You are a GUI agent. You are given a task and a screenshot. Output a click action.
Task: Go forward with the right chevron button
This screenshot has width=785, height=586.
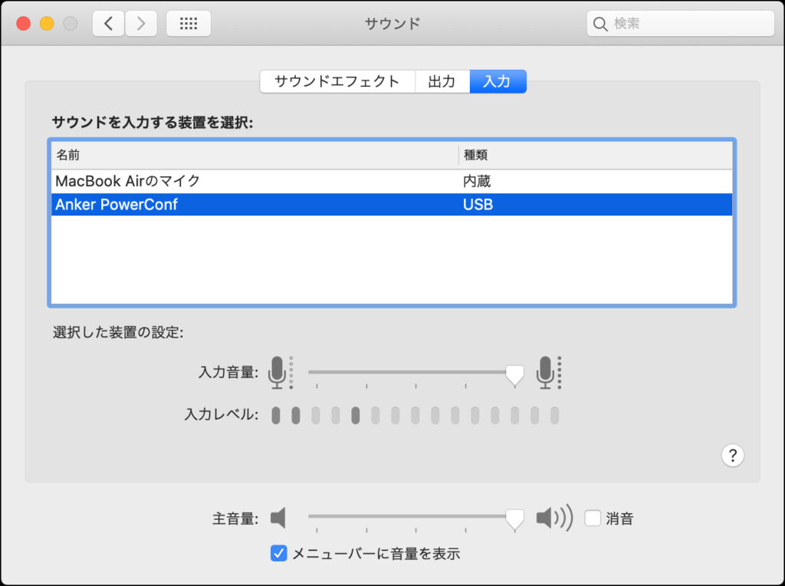point(141,23)
